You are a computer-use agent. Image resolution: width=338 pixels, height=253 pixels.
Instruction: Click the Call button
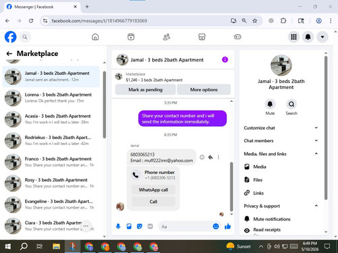pyautogui.click(x=153, y=202)
